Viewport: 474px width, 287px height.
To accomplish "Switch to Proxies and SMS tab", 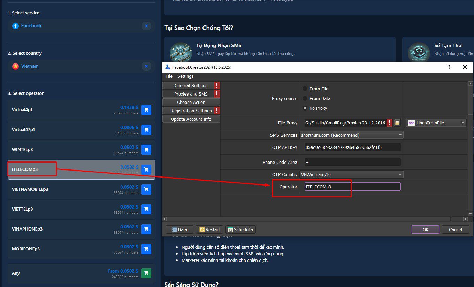I will [191, 94].
